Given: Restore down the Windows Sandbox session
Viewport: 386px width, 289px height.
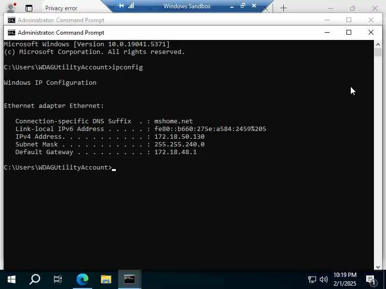Looking at the screenshot, I should [x=243, y=5].
